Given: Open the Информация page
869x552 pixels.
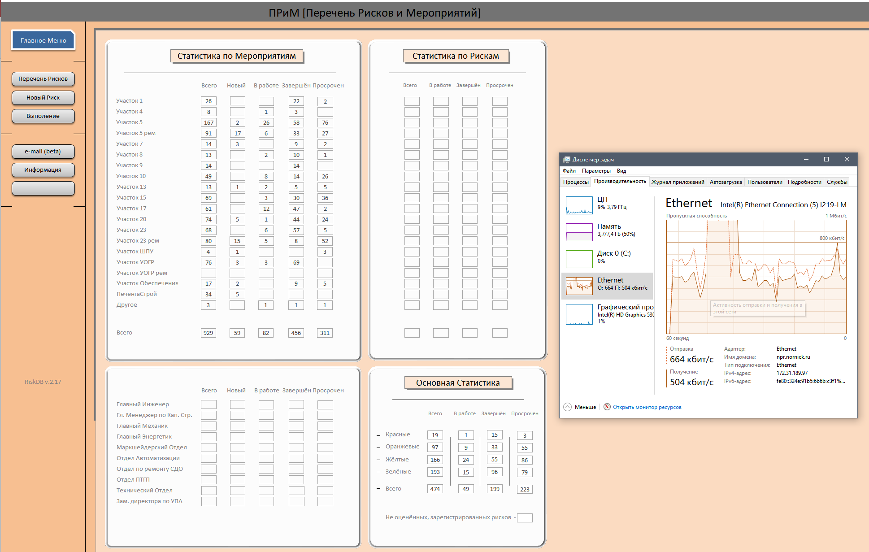Looking at the screenshot, I should click(x=43, y=170).
